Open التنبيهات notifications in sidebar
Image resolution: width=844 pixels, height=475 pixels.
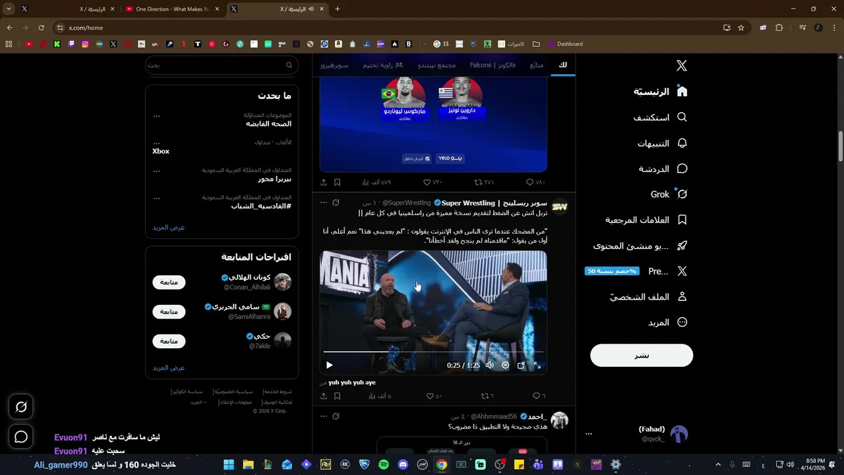(662, 143)
